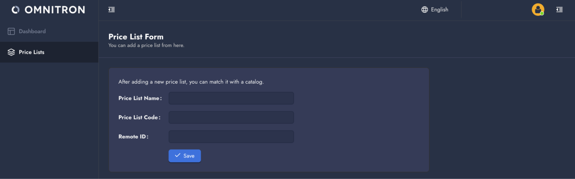The width and height of the screenshot is (575, 179).
Task: Click the OMNITRON wordmark
Action: click(x=55, y=10)
